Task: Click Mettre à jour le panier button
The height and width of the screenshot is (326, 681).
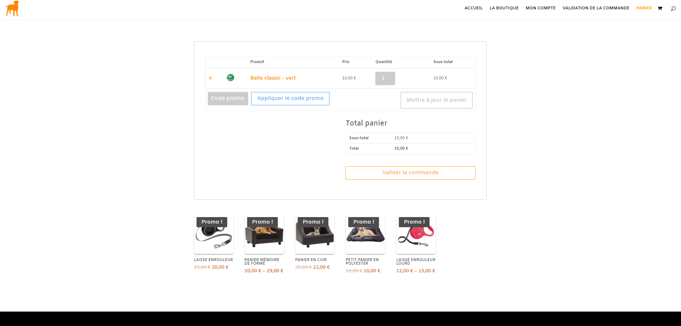Action: 436,100
